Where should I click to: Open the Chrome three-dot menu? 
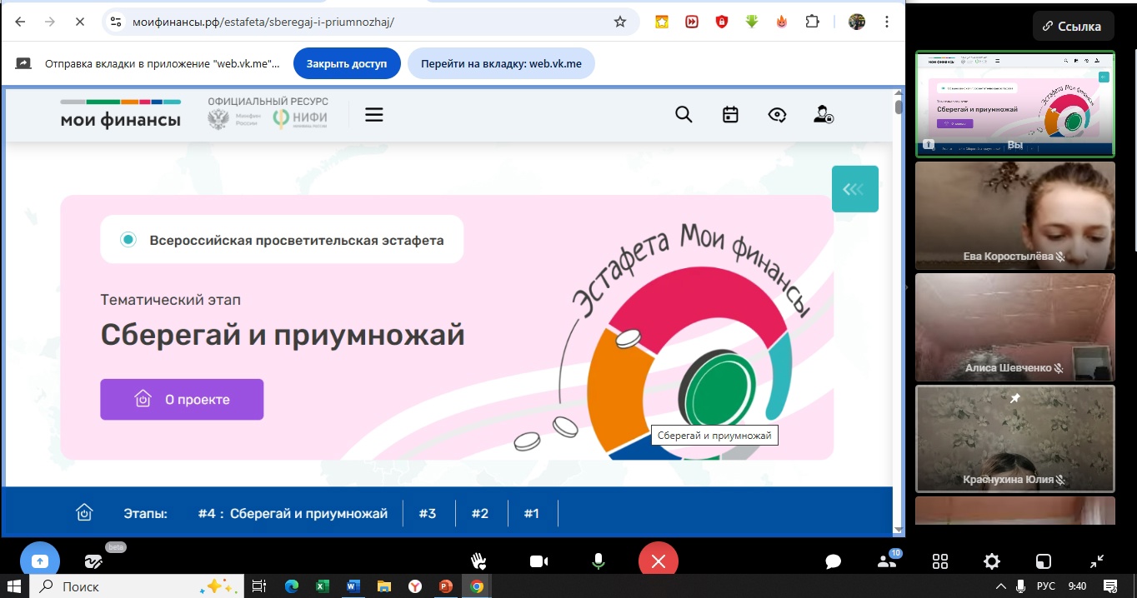point(887,22)
